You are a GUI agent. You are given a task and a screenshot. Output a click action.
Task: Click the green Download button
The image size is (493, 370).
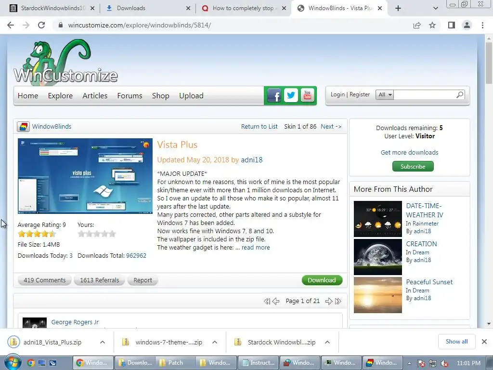322,280
